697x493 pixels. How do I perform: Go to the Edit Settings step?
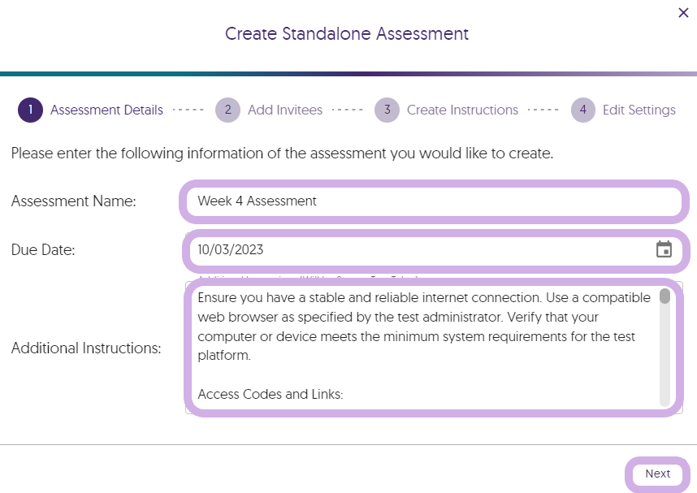coord(639,110)
